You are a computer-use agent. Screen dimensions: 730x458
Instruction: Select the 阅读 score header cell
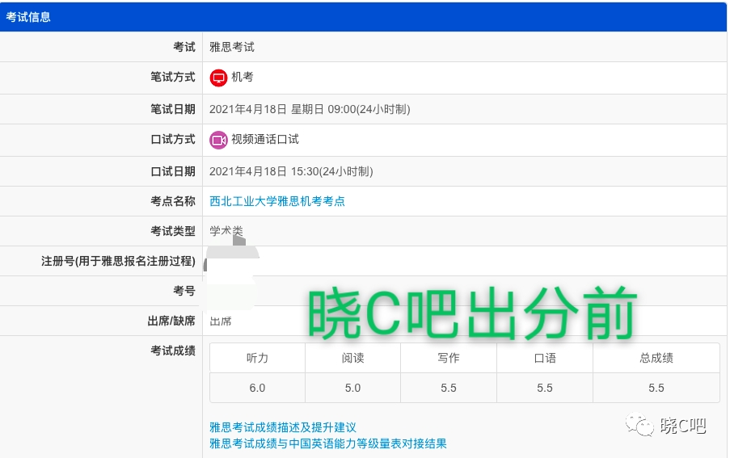(x=353, y=358)
